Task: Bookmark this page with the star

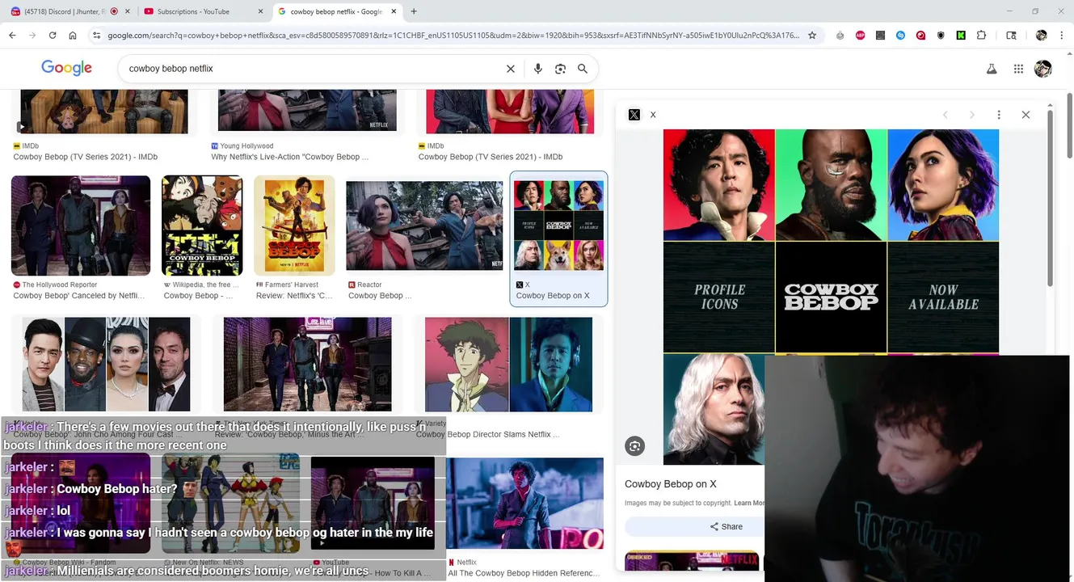Action: (812, 36)
